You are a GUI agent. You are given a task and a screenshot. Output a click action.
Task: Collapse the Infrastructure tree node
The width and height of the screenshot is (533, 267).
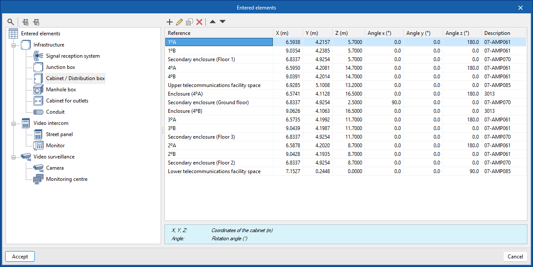pyautogui.click(x=13, y=45)
